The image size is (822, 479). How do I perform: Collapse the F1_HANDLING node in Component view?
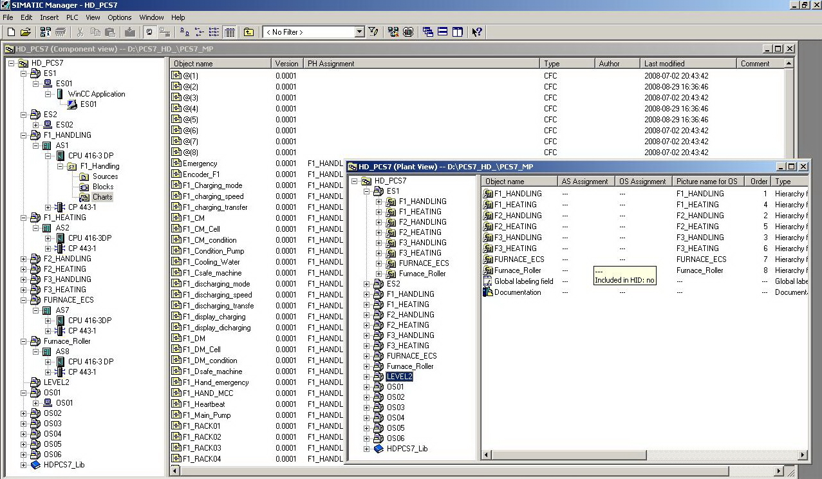coord(24,135)
